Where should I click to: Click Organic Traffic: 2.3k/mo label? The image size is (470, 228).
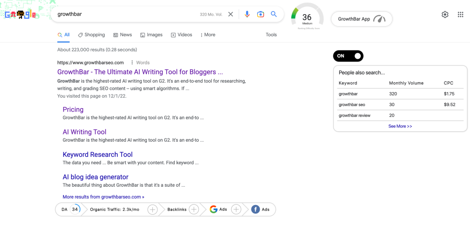point(115,210)
